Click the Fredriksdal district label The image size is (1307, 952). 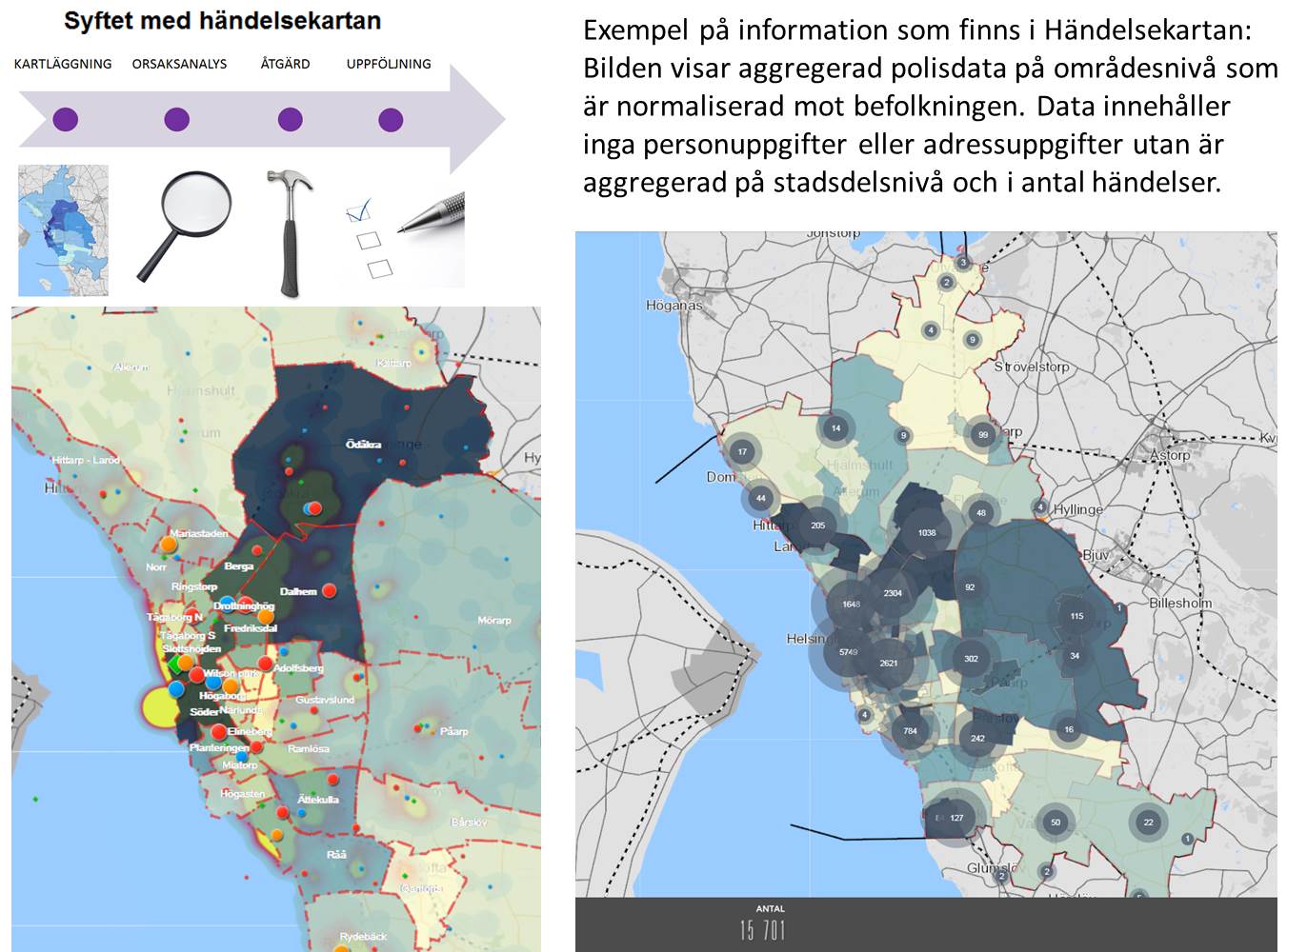[251, 628]
